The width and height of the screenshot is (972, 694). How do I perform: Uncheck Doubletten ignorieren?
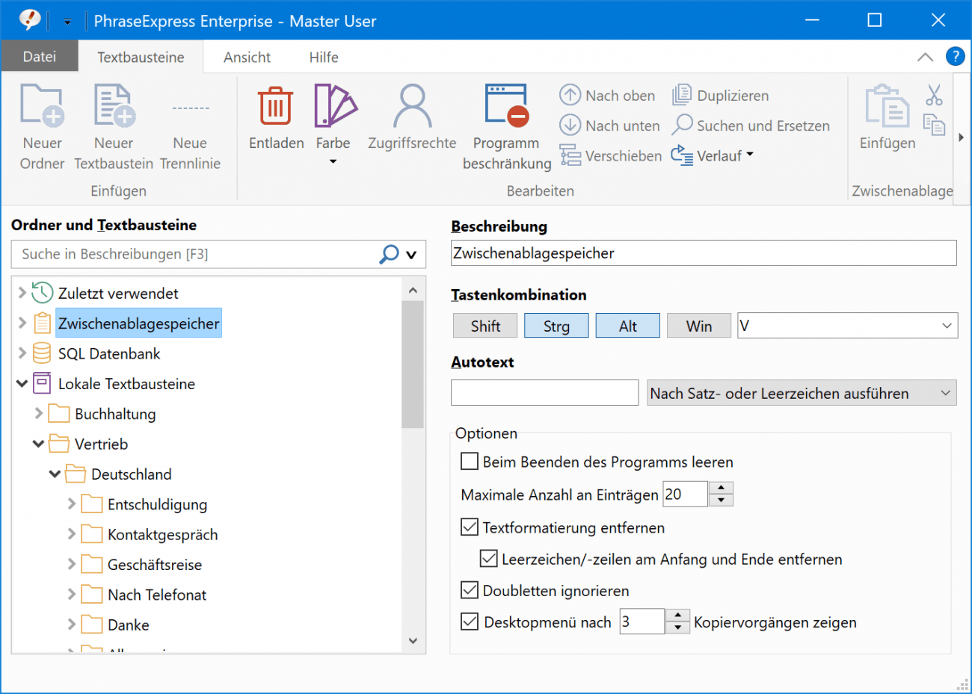[x=470, y=590]
